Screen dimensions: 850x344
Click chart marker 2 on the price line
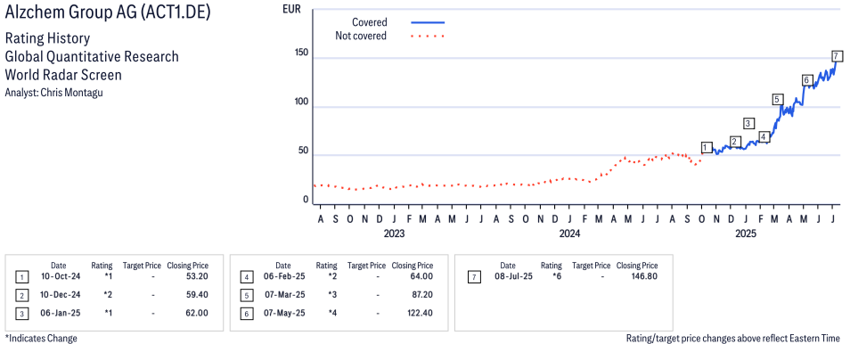(x=735, y=143)
